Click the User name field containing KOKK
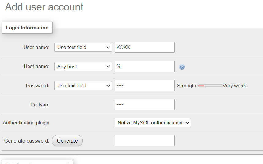This screenshot has height=164, width=263. (144, 47)
